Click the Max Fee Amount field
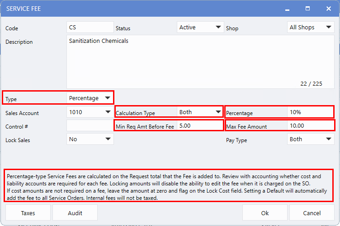This screenshot has height=226, width=340. pos(310,126)
